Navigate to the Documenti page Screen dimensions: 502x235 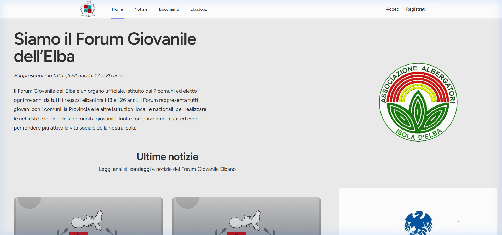169,9
